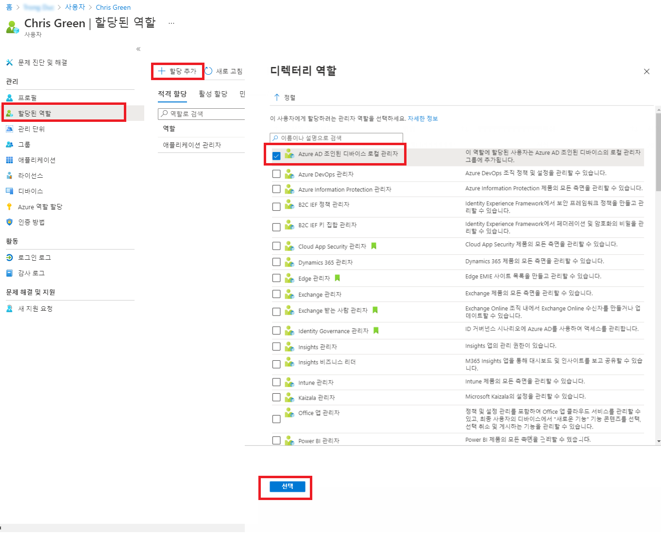The image size is (661, 535).
Task: Click the Identity Governance 관리자 bookmark icon
Action: point(376,331)
